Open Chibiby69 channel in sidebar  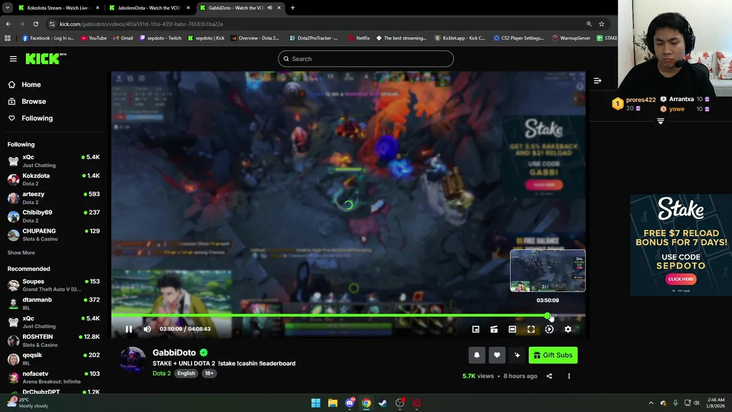[x=54, y=216]
